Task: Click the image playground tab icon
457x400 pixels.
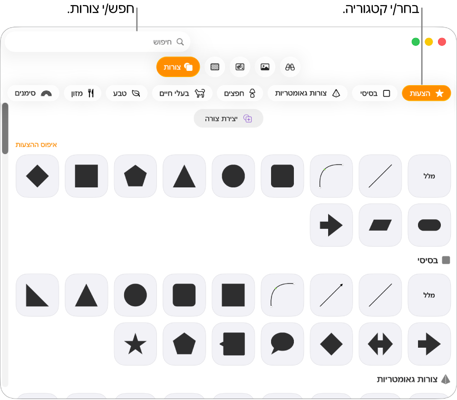Action: (240, 67)
